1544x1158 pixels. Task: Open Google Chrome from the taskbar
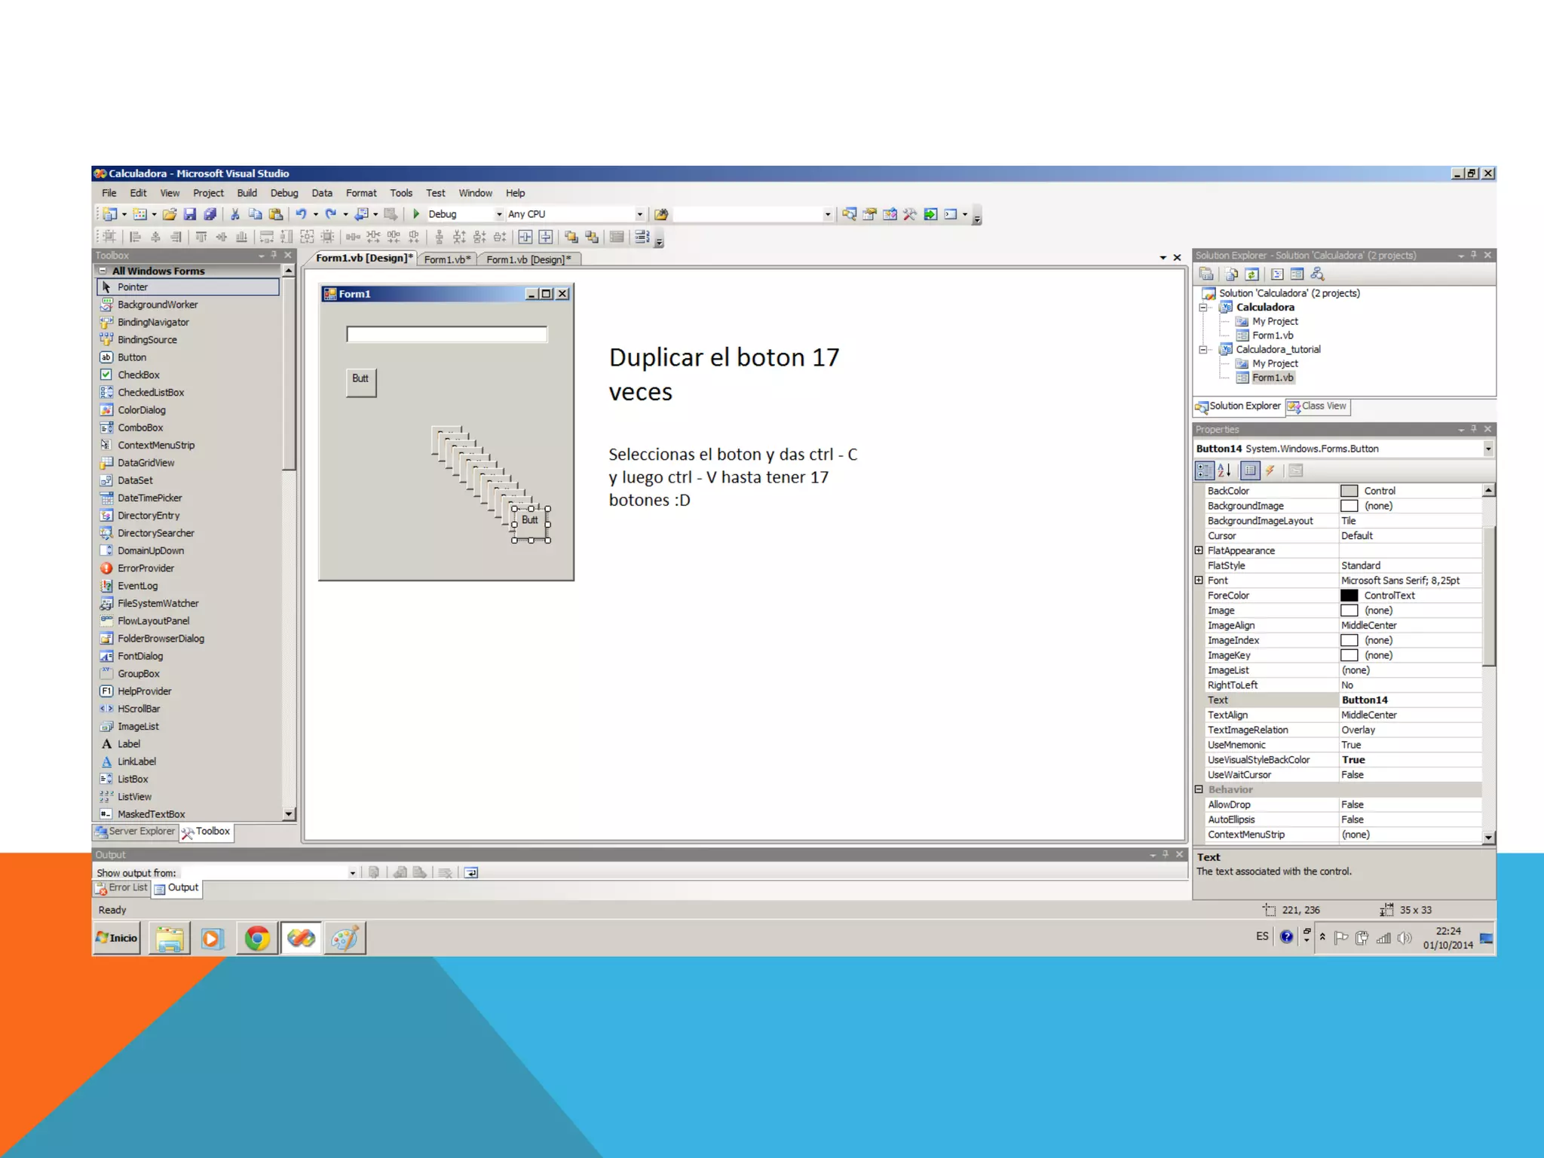(x=256, y=939)
